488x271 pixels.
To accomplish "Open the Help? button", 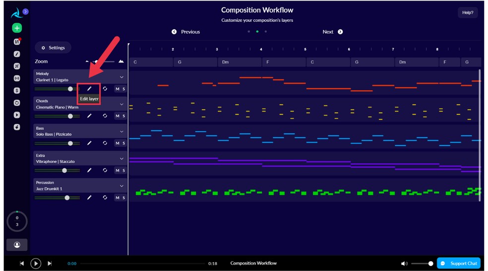I will tap(468, 12).
